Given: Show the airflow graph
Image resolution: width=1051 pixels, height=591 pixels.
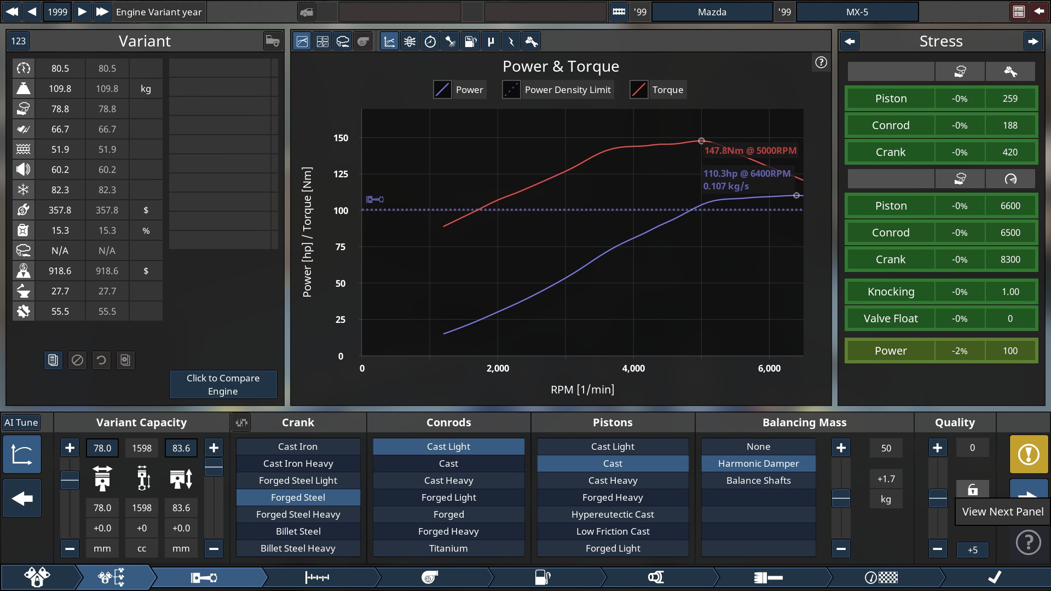Looking at the screenshot, I should (x=409, y=41).
